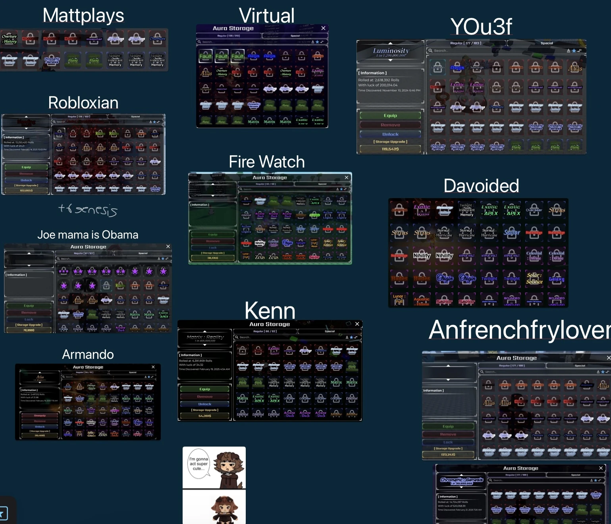Expand the arrow above the aura name in Armando's panel

[x=39, y=372]
